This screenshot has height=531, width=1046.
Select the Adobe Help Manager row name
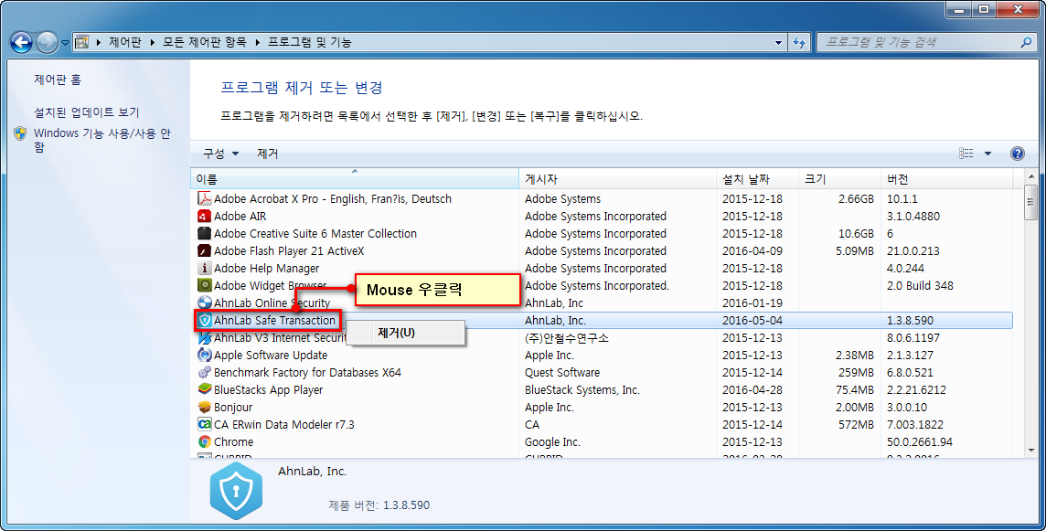[266, 268]
